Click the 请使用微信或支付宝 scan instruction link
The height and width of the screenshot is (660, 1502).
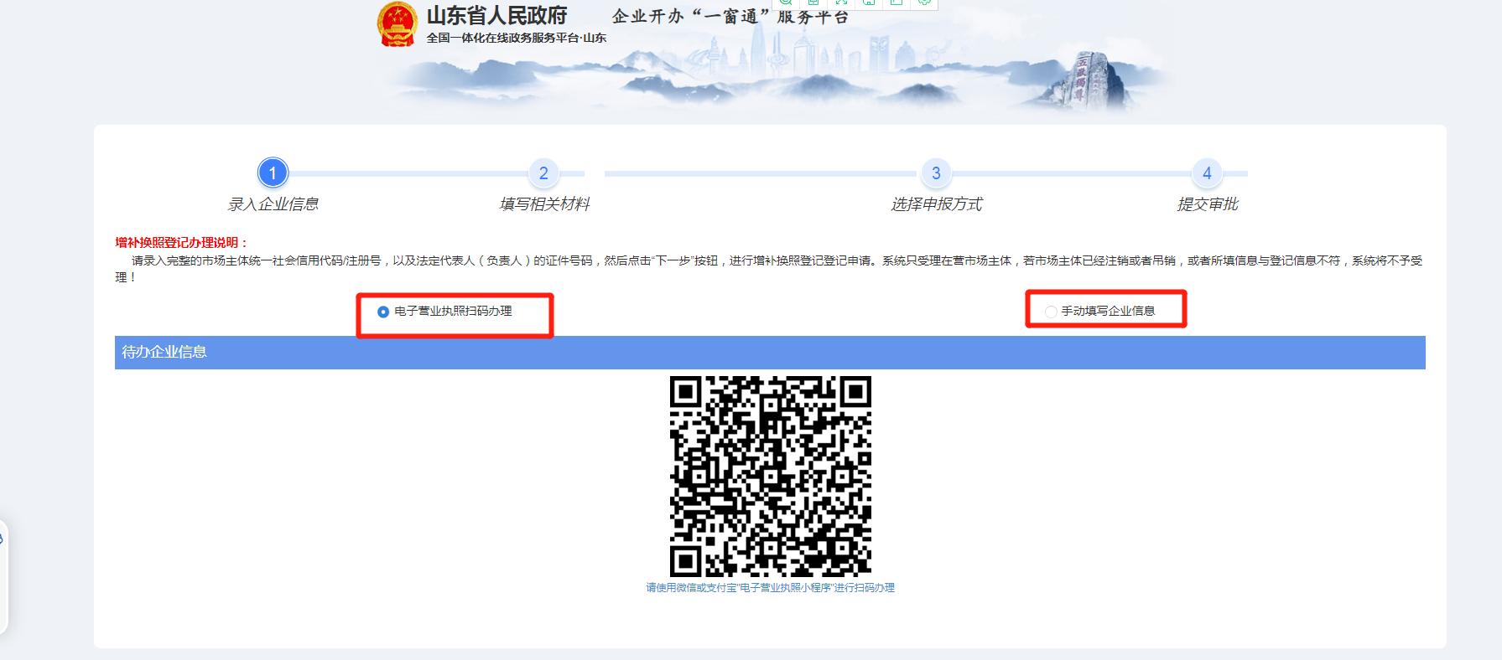(770, 588)
